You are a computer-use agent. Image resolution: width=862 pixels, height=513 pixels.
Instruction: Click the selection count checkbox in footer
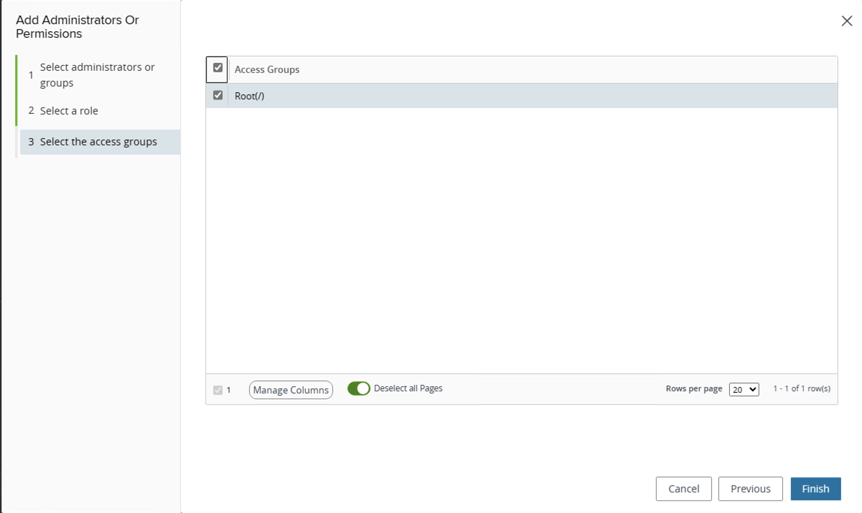coord(217,390)
